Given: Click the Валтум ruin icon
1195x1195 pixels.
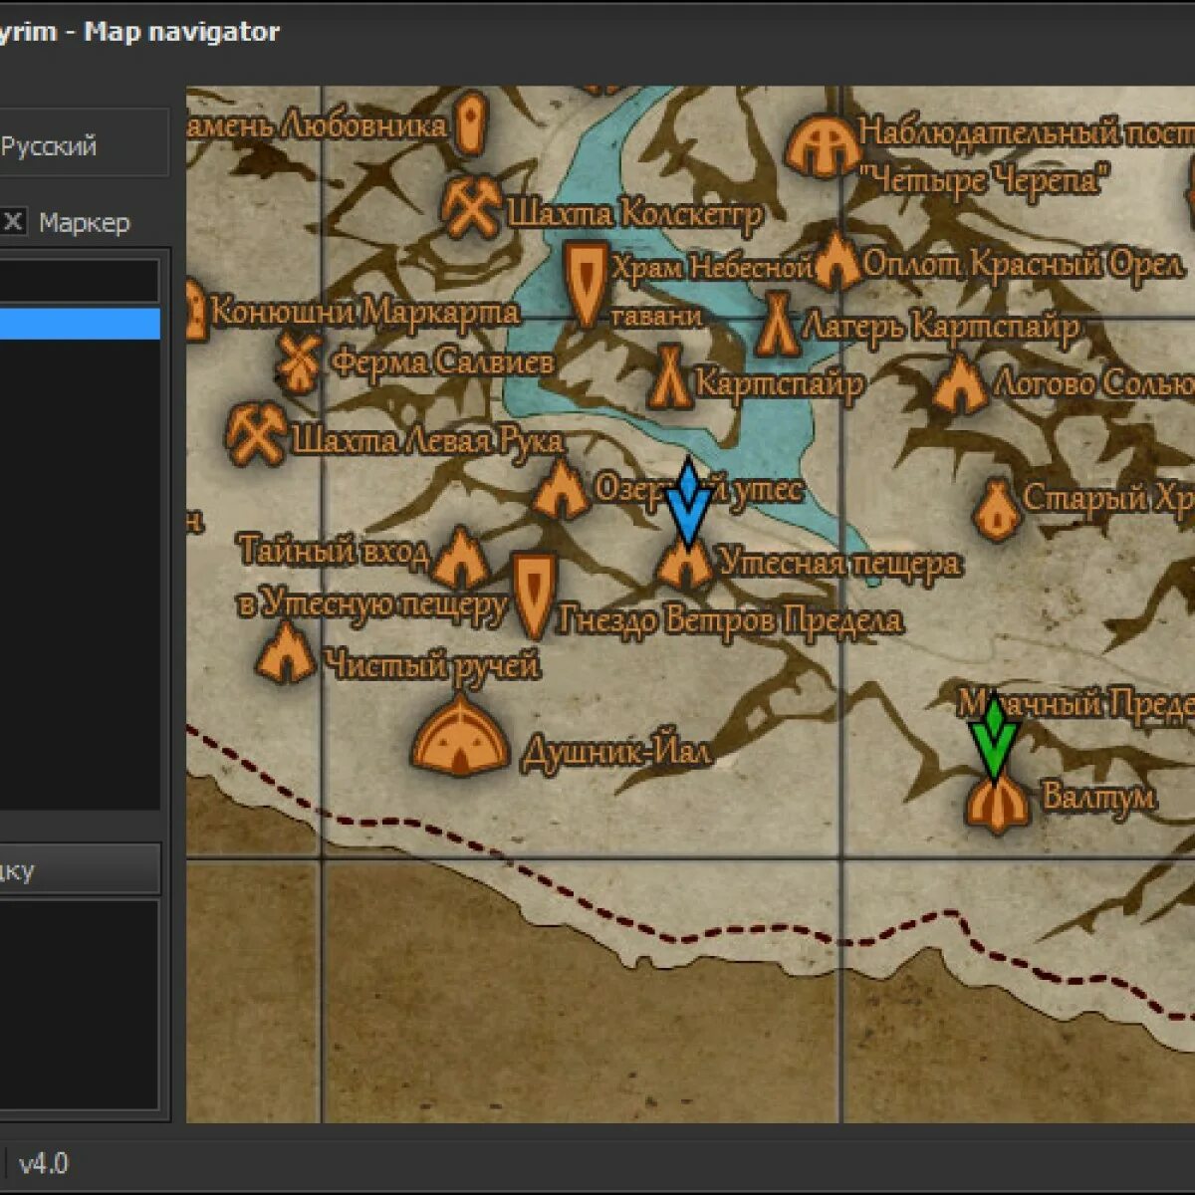Looking at the screenshot, I should [x=996, y=805].
